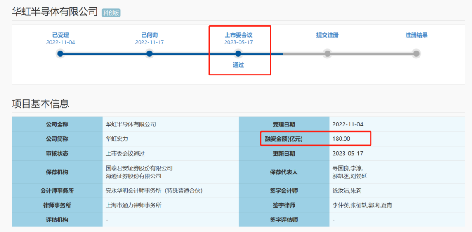Click the 融资金额(亿元) header cell
Screen dimensions: 472x232
284,139
